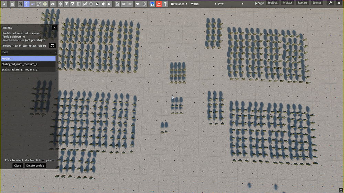
Task: Click the 'georgia' scene name label
Action: 259,3
